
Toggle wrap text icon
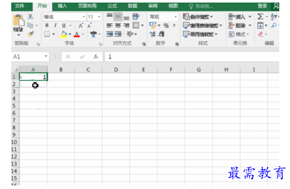136,17
